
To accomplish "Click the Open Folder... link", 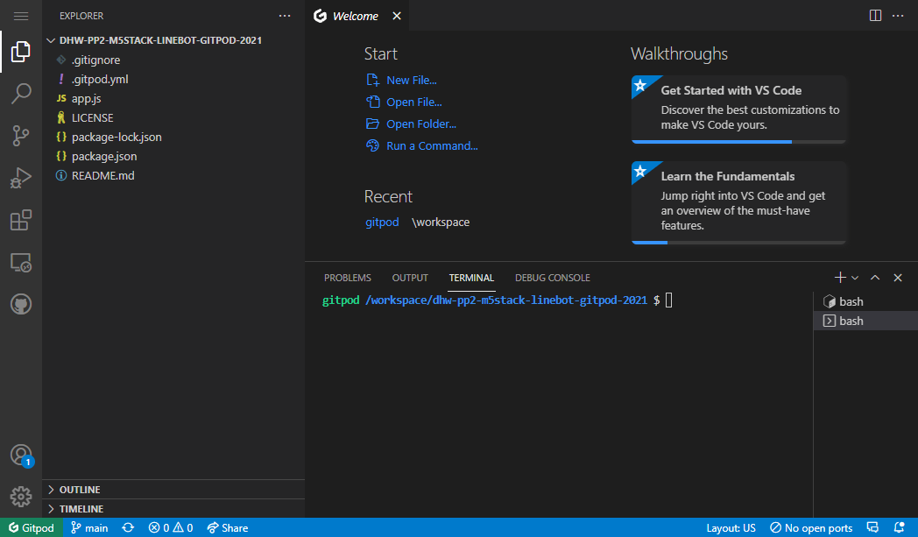I will [x=411, y=124].
